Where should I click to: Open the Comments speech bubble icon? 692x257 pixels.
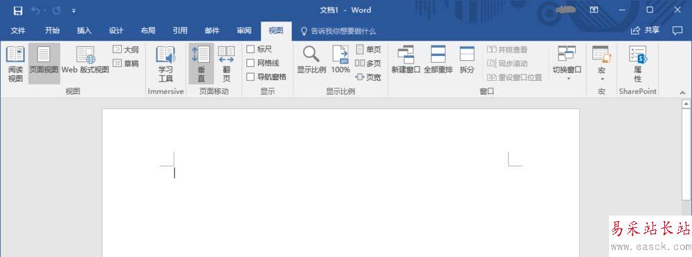click(677, 30)
